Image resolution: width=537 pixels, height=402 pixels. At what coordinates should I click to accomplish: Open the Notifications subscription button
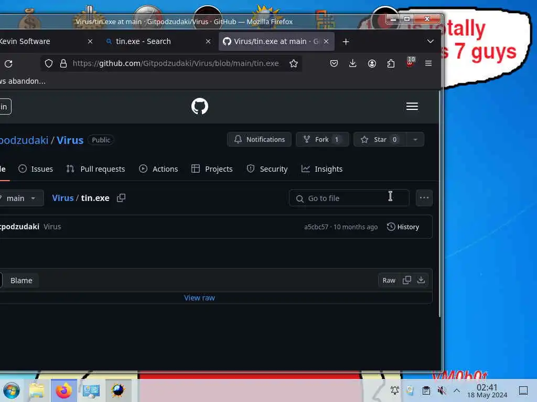coord(259,139)
